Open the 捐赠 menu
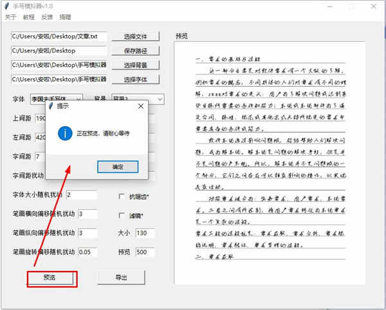This screenshot has height=310, width=386. point(65,17)
